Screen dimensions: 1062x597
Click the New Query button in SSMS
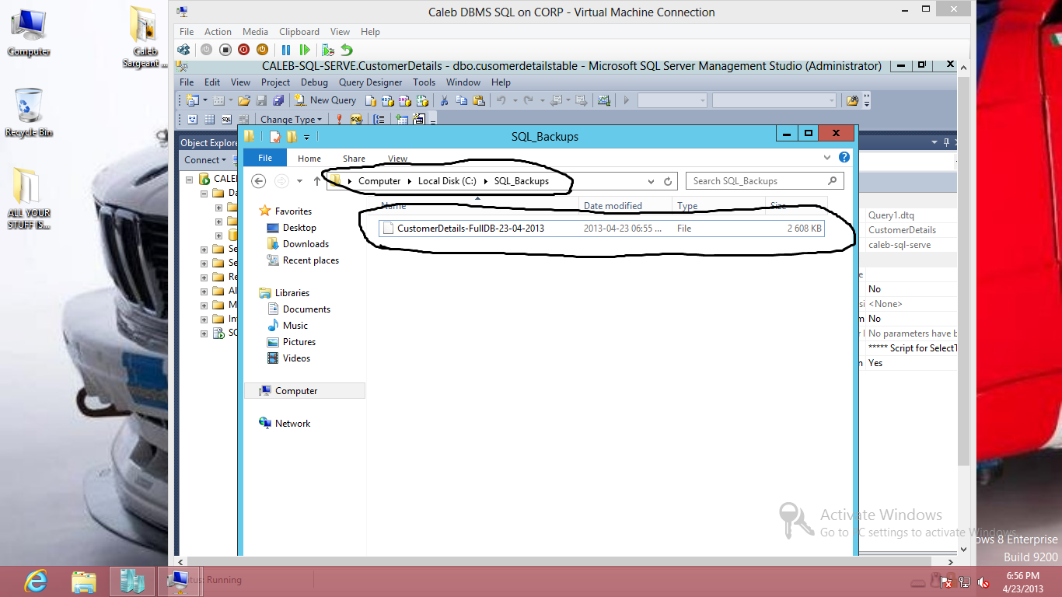tap(325, 100)
